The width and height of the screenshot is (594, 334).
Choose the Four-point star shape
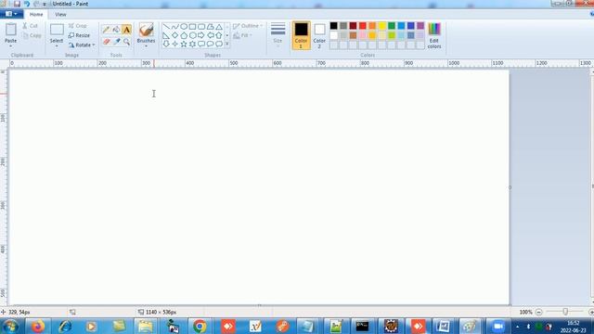175,45
